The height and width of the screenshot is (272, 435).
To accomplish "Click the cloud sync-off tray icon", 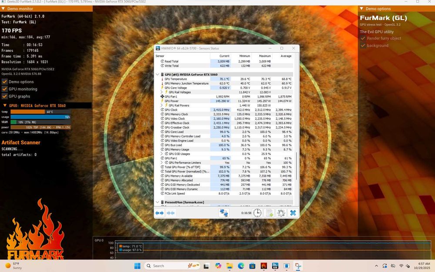I will [x=393, y=266].
